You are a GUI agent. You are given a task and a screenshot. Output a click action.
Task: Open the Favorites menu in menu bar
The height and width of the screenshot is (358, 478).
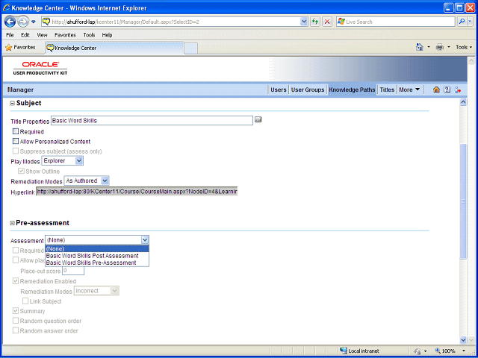[x=65, y=35]
